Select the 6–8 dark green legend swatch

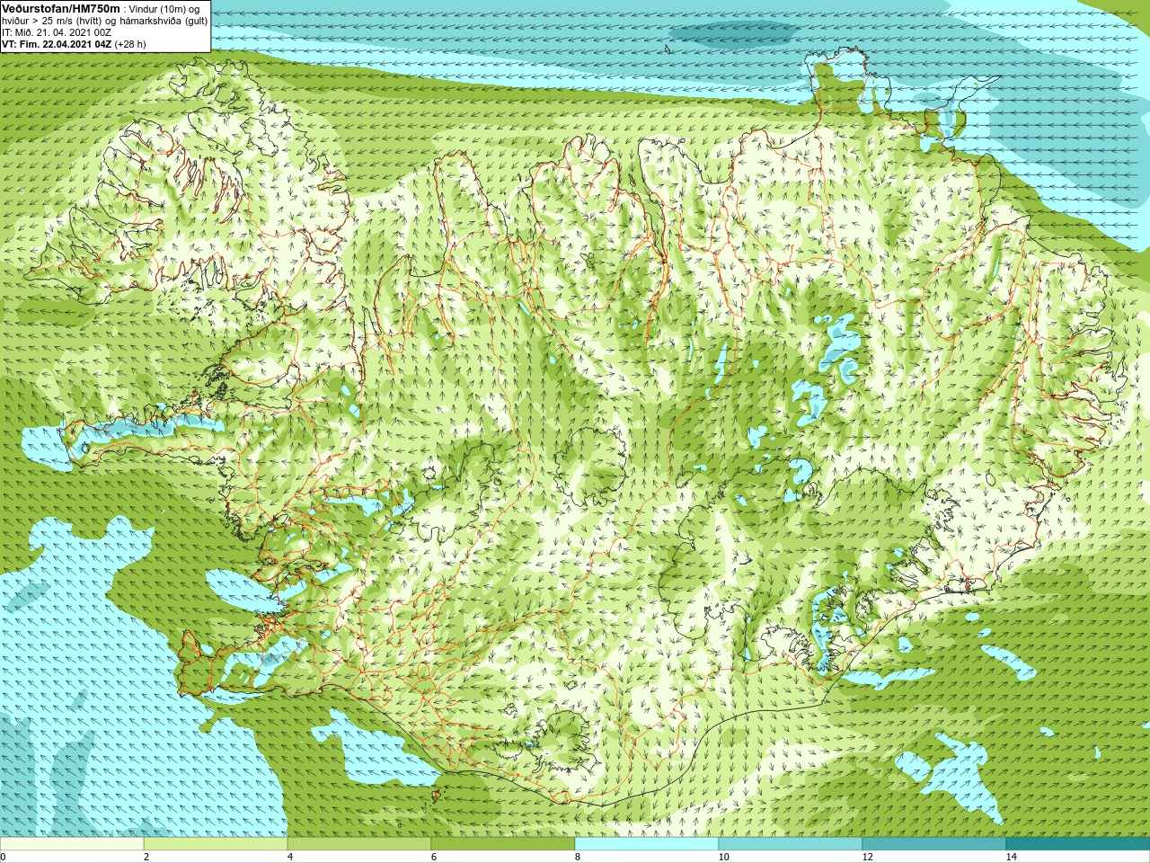tap(503, 844)
